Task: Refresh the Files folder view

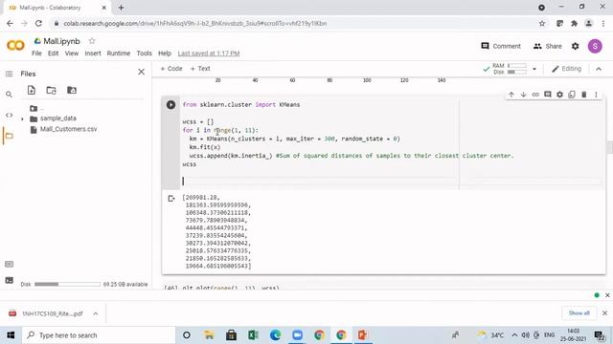Action: click(x=51, y=90)
